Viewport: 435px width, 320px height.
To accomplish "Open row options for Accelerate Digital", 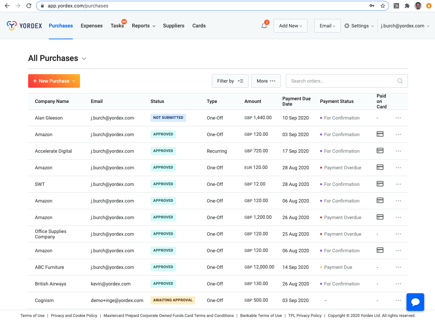I will (x=398, y=151).
